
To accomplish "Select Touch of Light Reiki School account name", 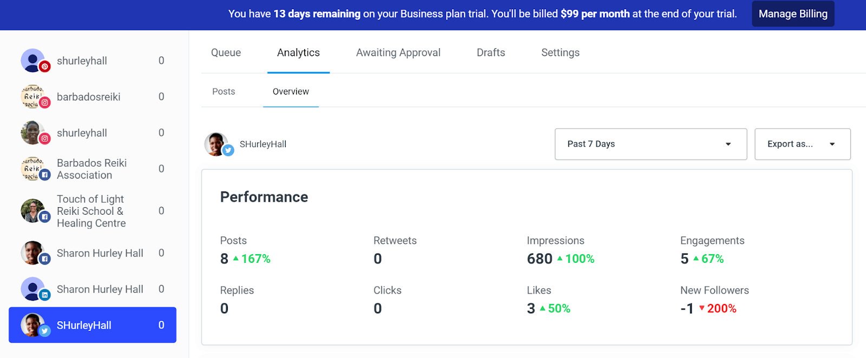I will pos(91,211).
